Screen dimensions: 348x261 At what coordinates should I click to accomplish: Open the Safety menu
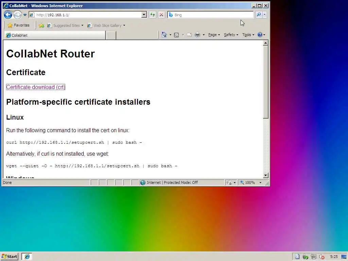coord(231,35)
